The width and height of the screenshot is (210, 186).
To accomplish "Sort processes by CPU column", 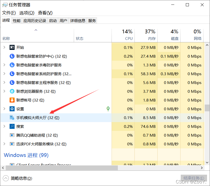I will coord(123,35).
